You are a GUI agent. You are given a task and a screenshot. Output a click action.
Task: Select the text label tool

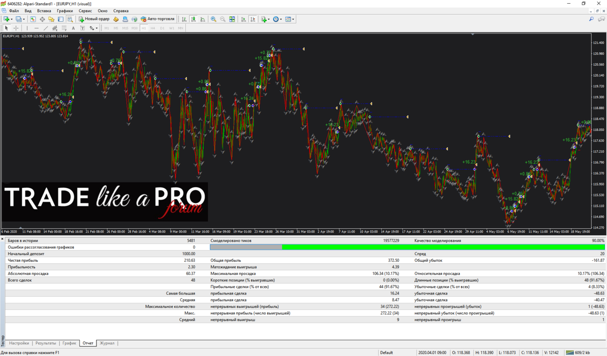point(82,28)
